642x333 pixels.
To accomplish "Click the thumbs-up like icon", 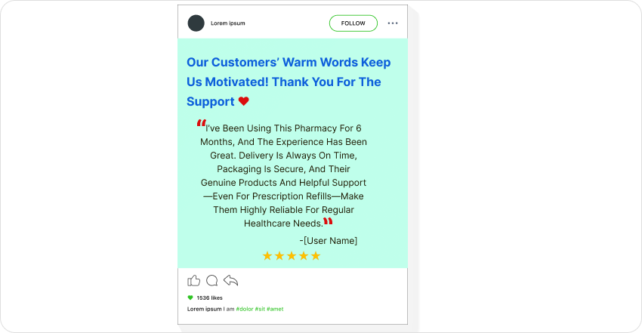I will [193, 281].
